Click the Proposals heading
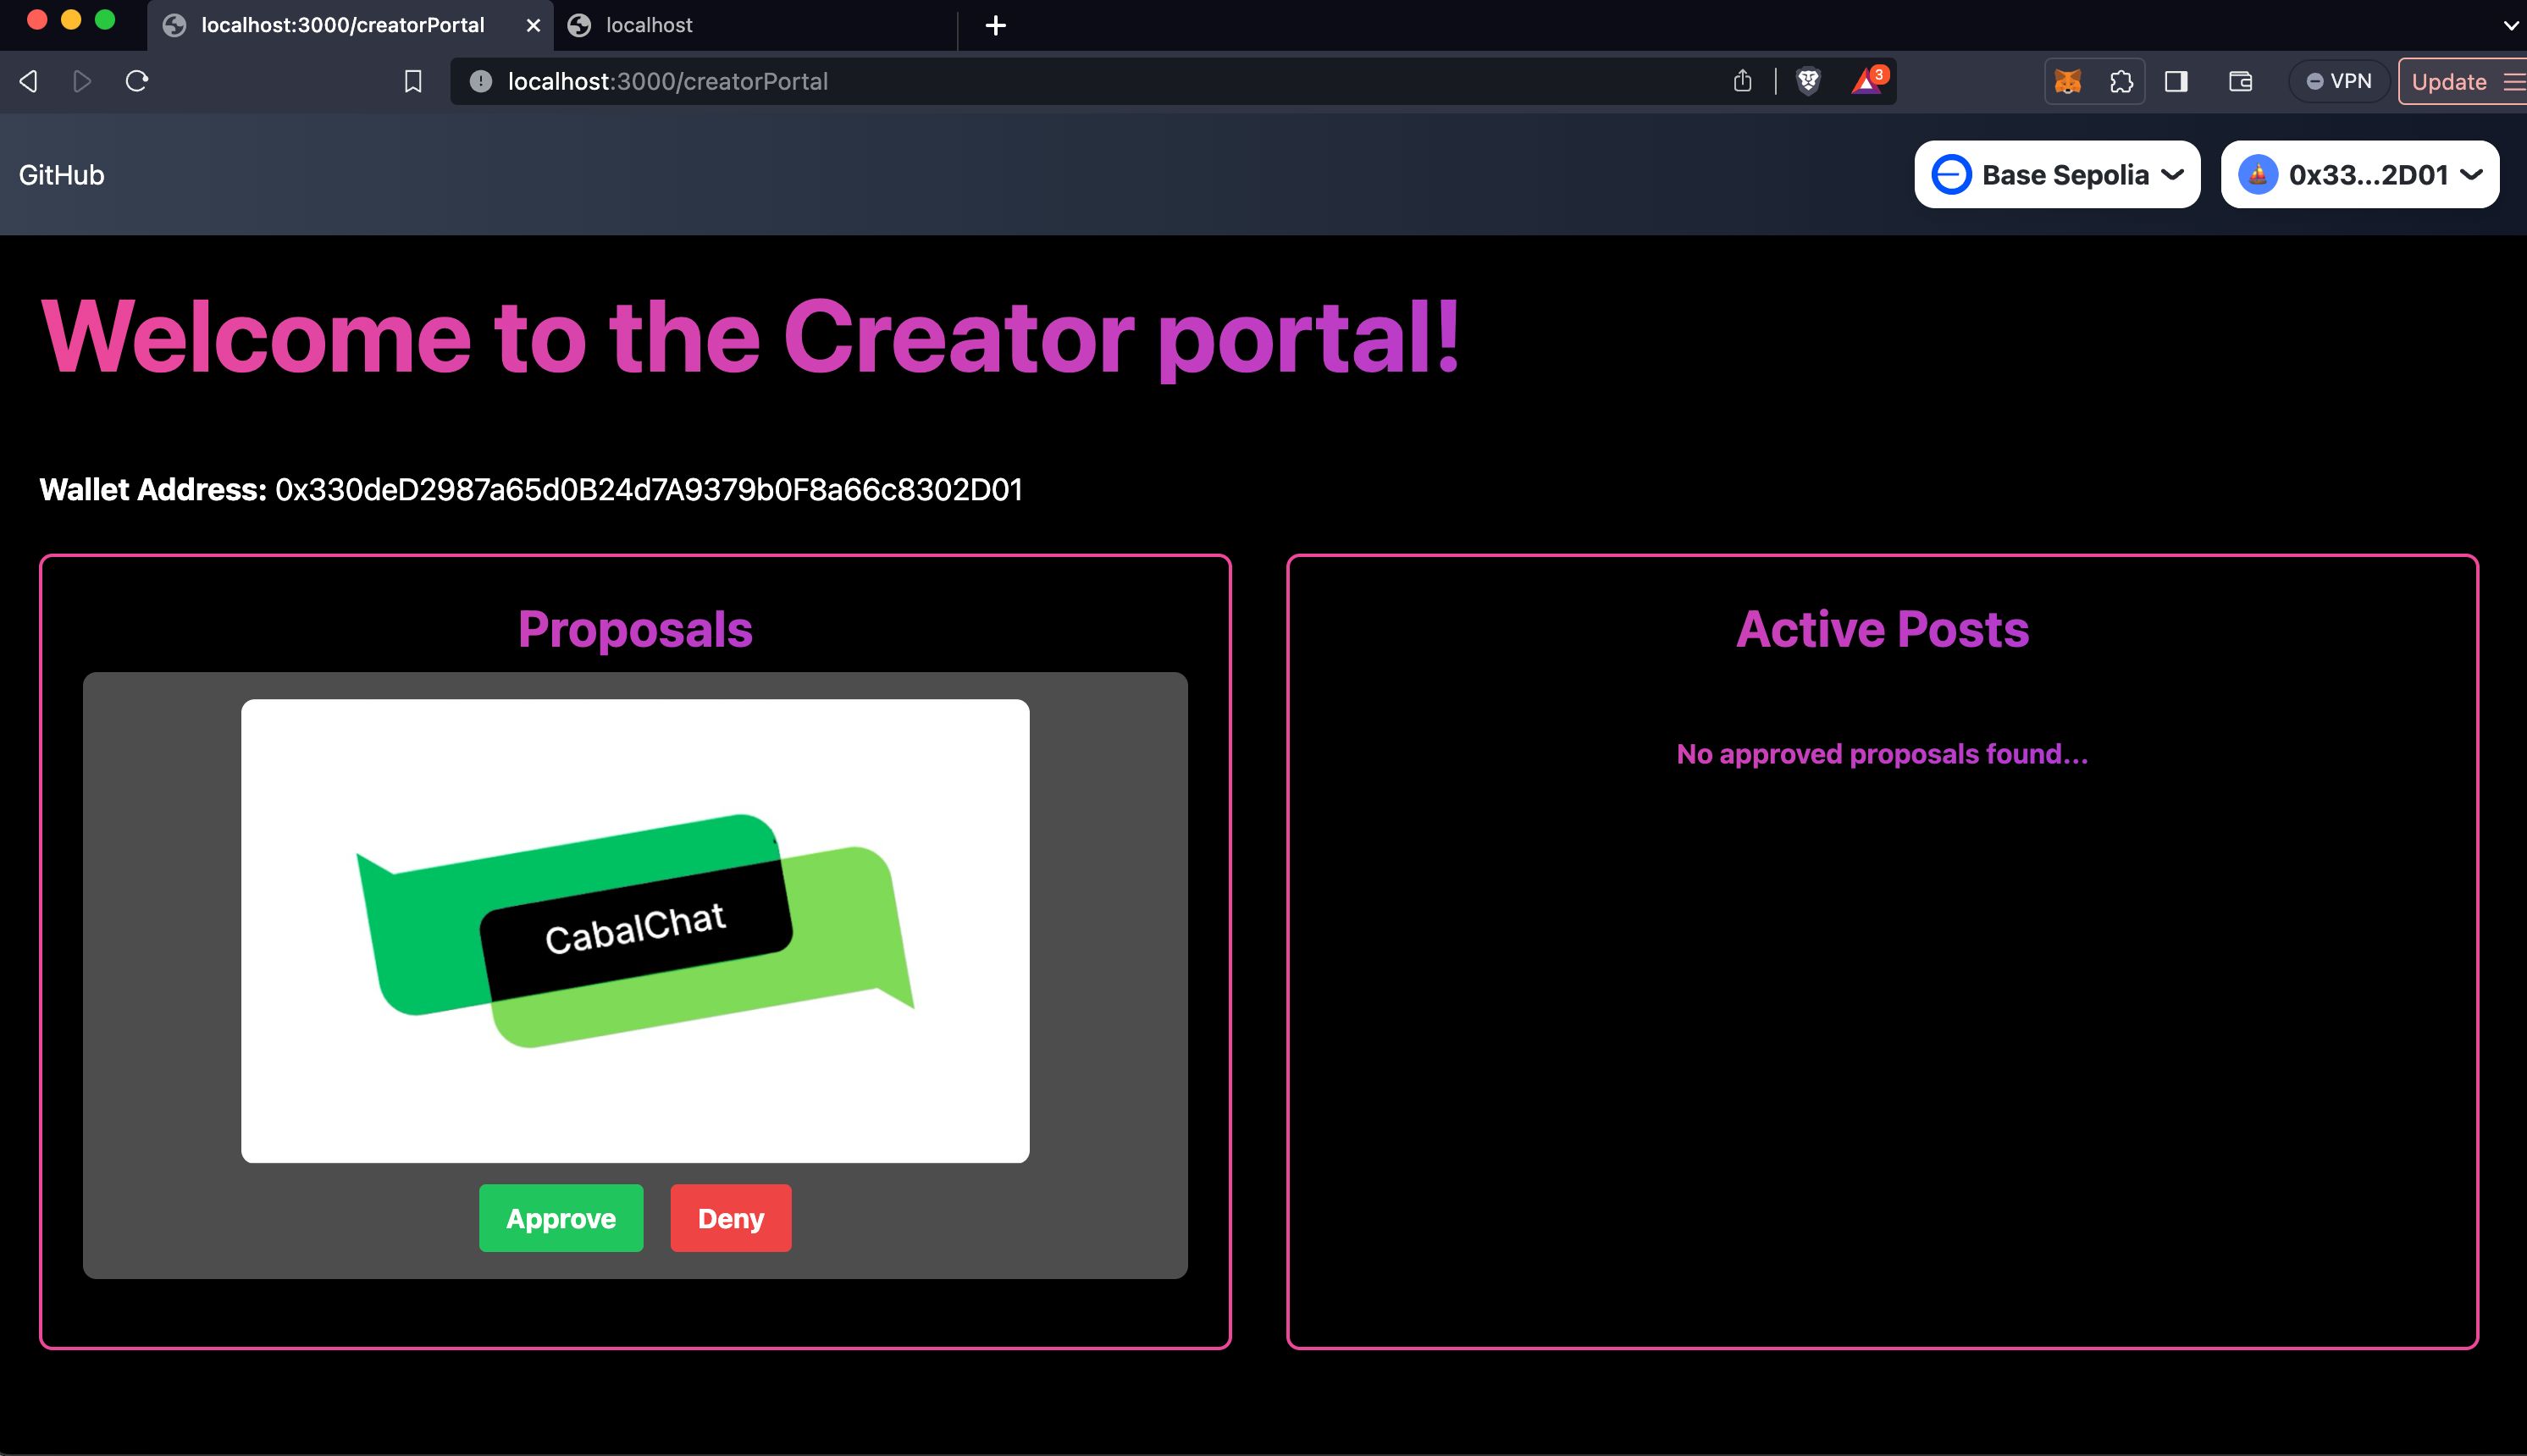Screen dimensions: 2527x1456 tap(635, 630)
